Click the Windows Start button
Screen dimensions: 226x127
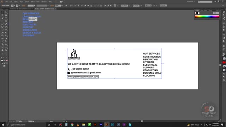(2, 125)
